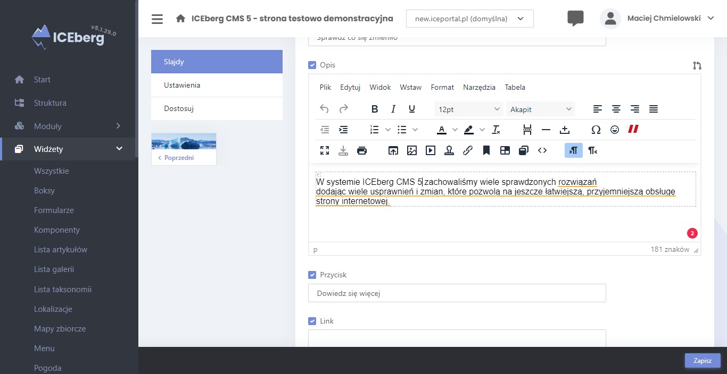Click the Przycisk text field
727x374 pixels.
[x=457, y=293]
